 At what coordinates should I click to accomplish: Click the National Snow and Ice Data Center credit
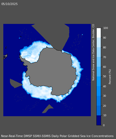(x=93, y=52)
